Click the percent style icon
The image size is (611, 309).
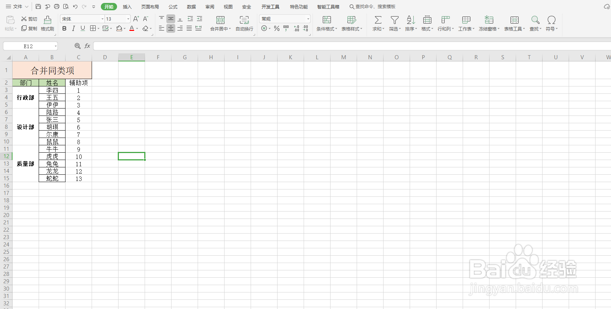coord(277,28)
